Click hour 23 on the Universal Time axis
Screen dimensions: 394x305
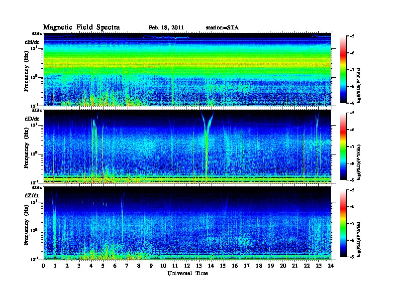tap(318, 266)
